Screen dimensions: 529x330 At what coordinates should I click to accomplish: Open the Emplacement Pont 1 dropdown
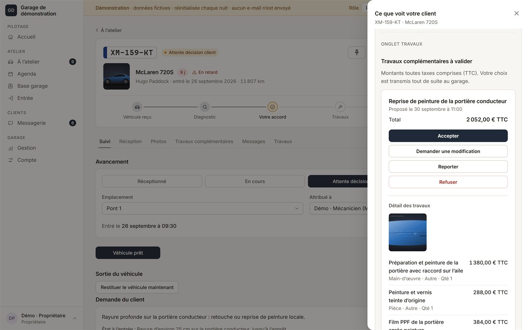coord(202,208)
